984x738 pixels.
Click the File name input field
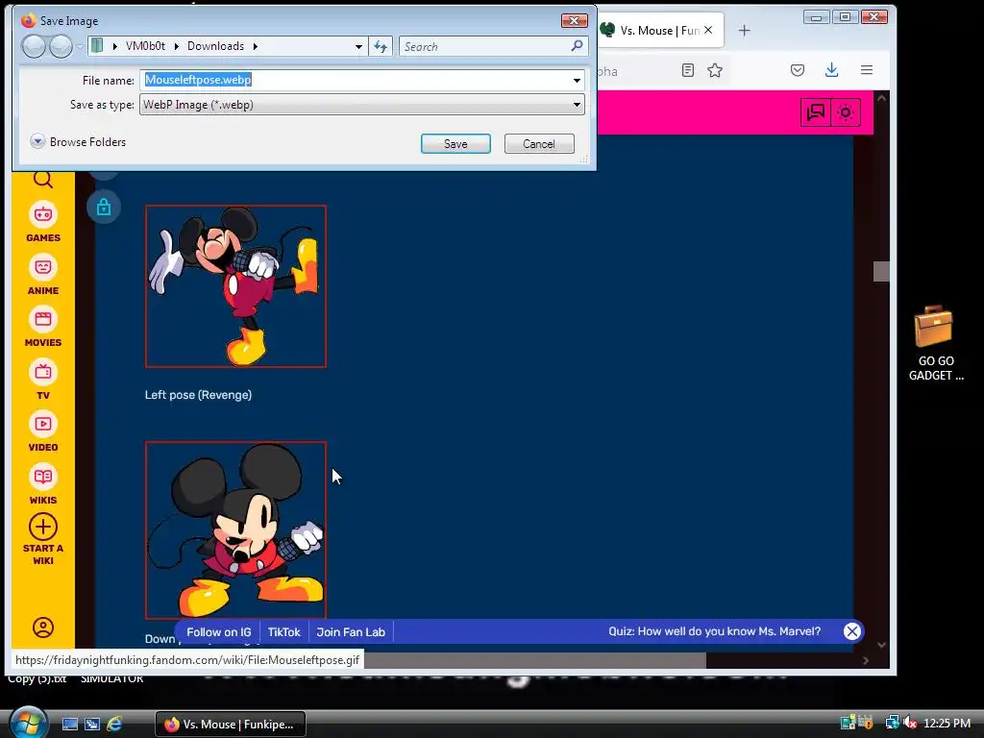coord(356,80)
